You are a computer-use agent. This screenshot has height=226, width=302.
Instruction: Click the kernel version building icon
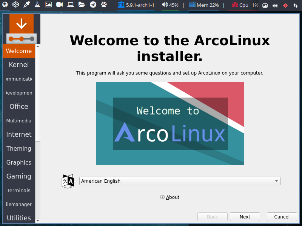pyautogui.click(x=121, y=5)
